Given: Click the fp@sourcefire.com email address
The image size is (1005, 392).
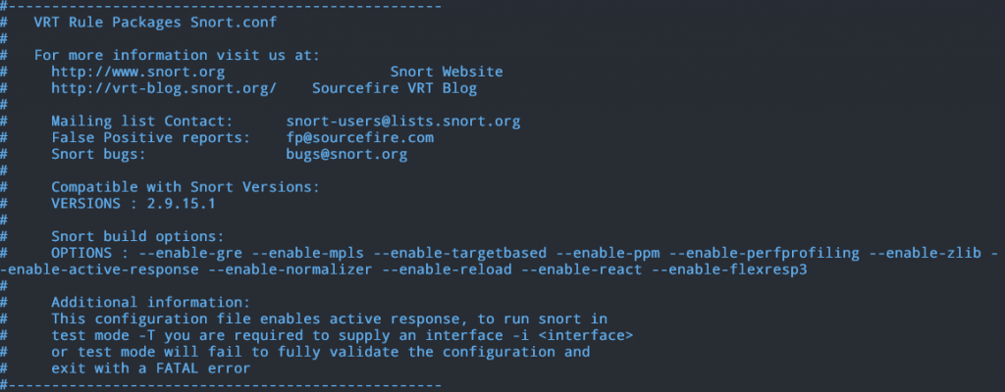Looking at the screenshot, I should click(359, 138).
